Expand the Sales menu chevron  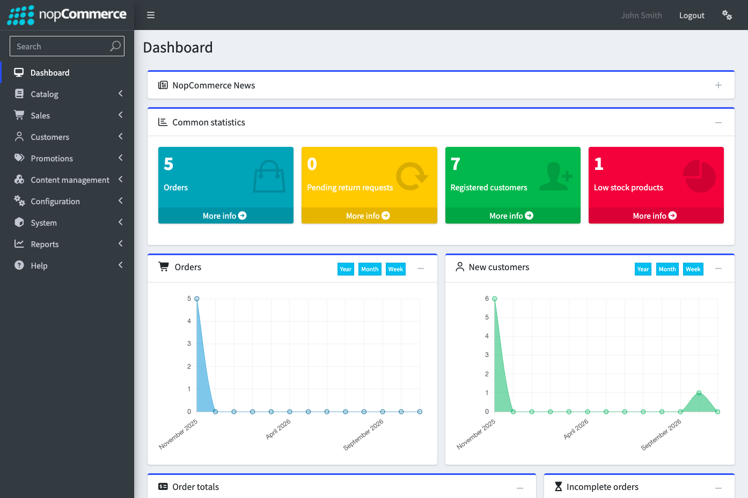[121, 115]
